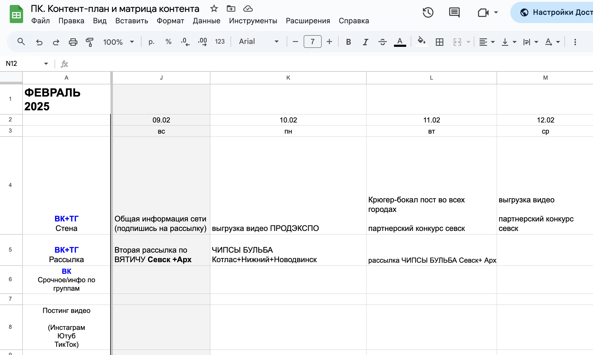Screen dimensions: 593x355
Task: Star the document title
Action: pyautogui.click(x=214, y=9)
